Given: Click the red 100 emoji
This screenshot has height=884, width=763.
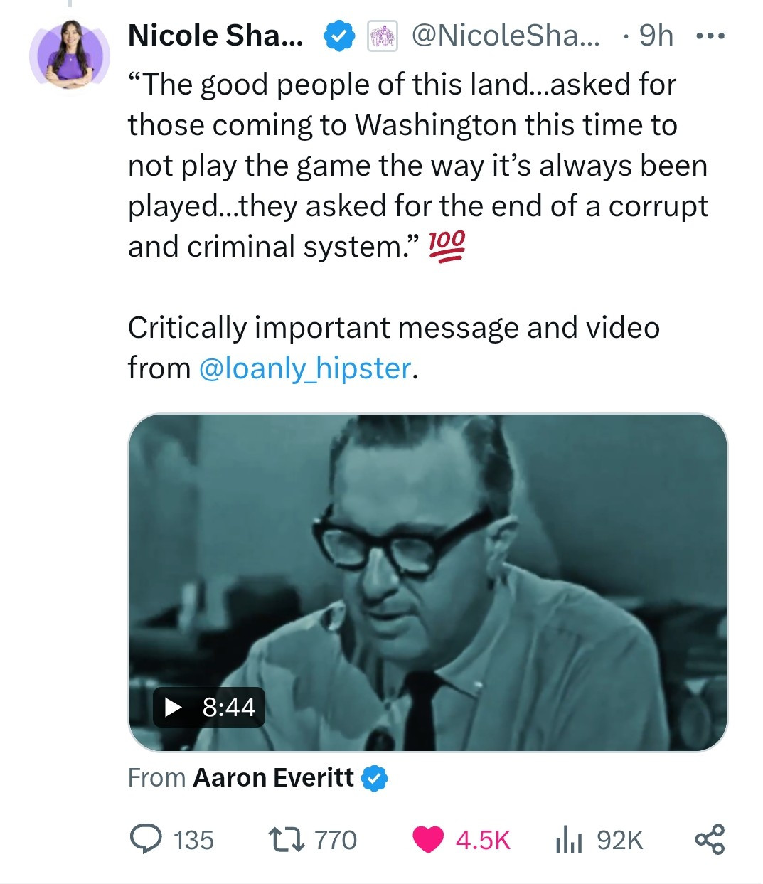Looking at the screenshot, I should pos(447,246).
